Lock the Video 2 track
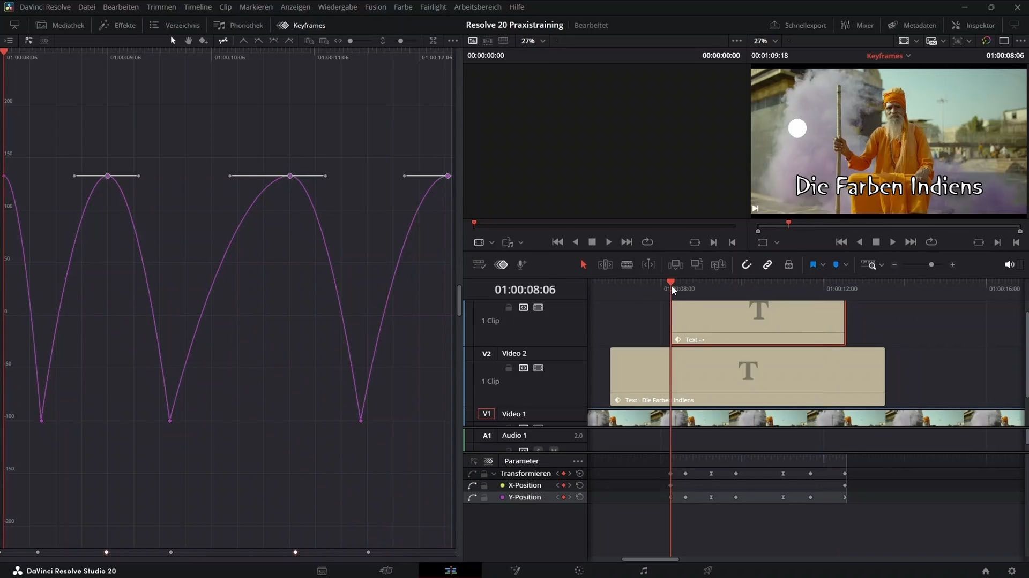 [509, 368]
